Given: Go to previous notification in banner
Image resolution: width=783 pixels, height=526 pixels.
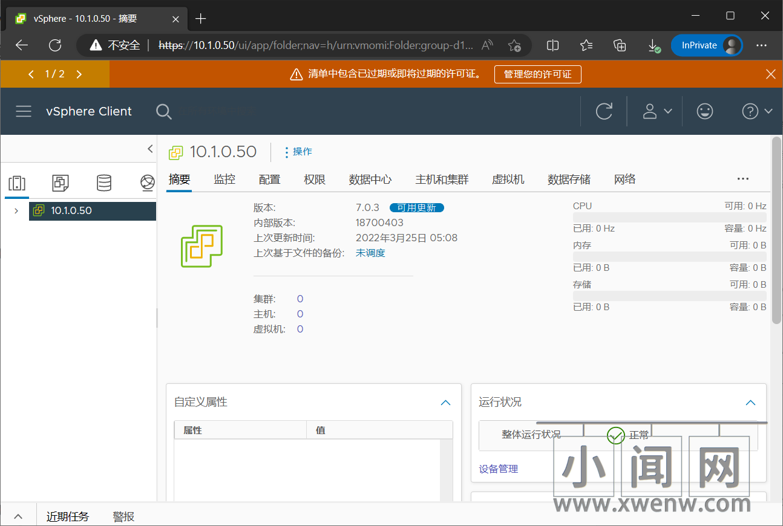Looking at the screenshot, I should pos(31,74).
